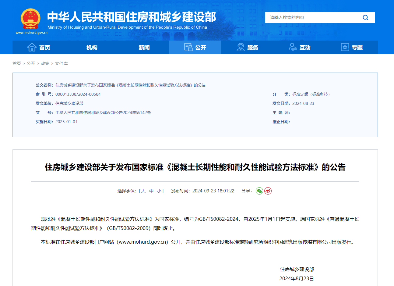Image resolution: width=394 pixels, height=286 pixels.
Task: Set font size to 大 (large)
Action: tap(143, 191)
